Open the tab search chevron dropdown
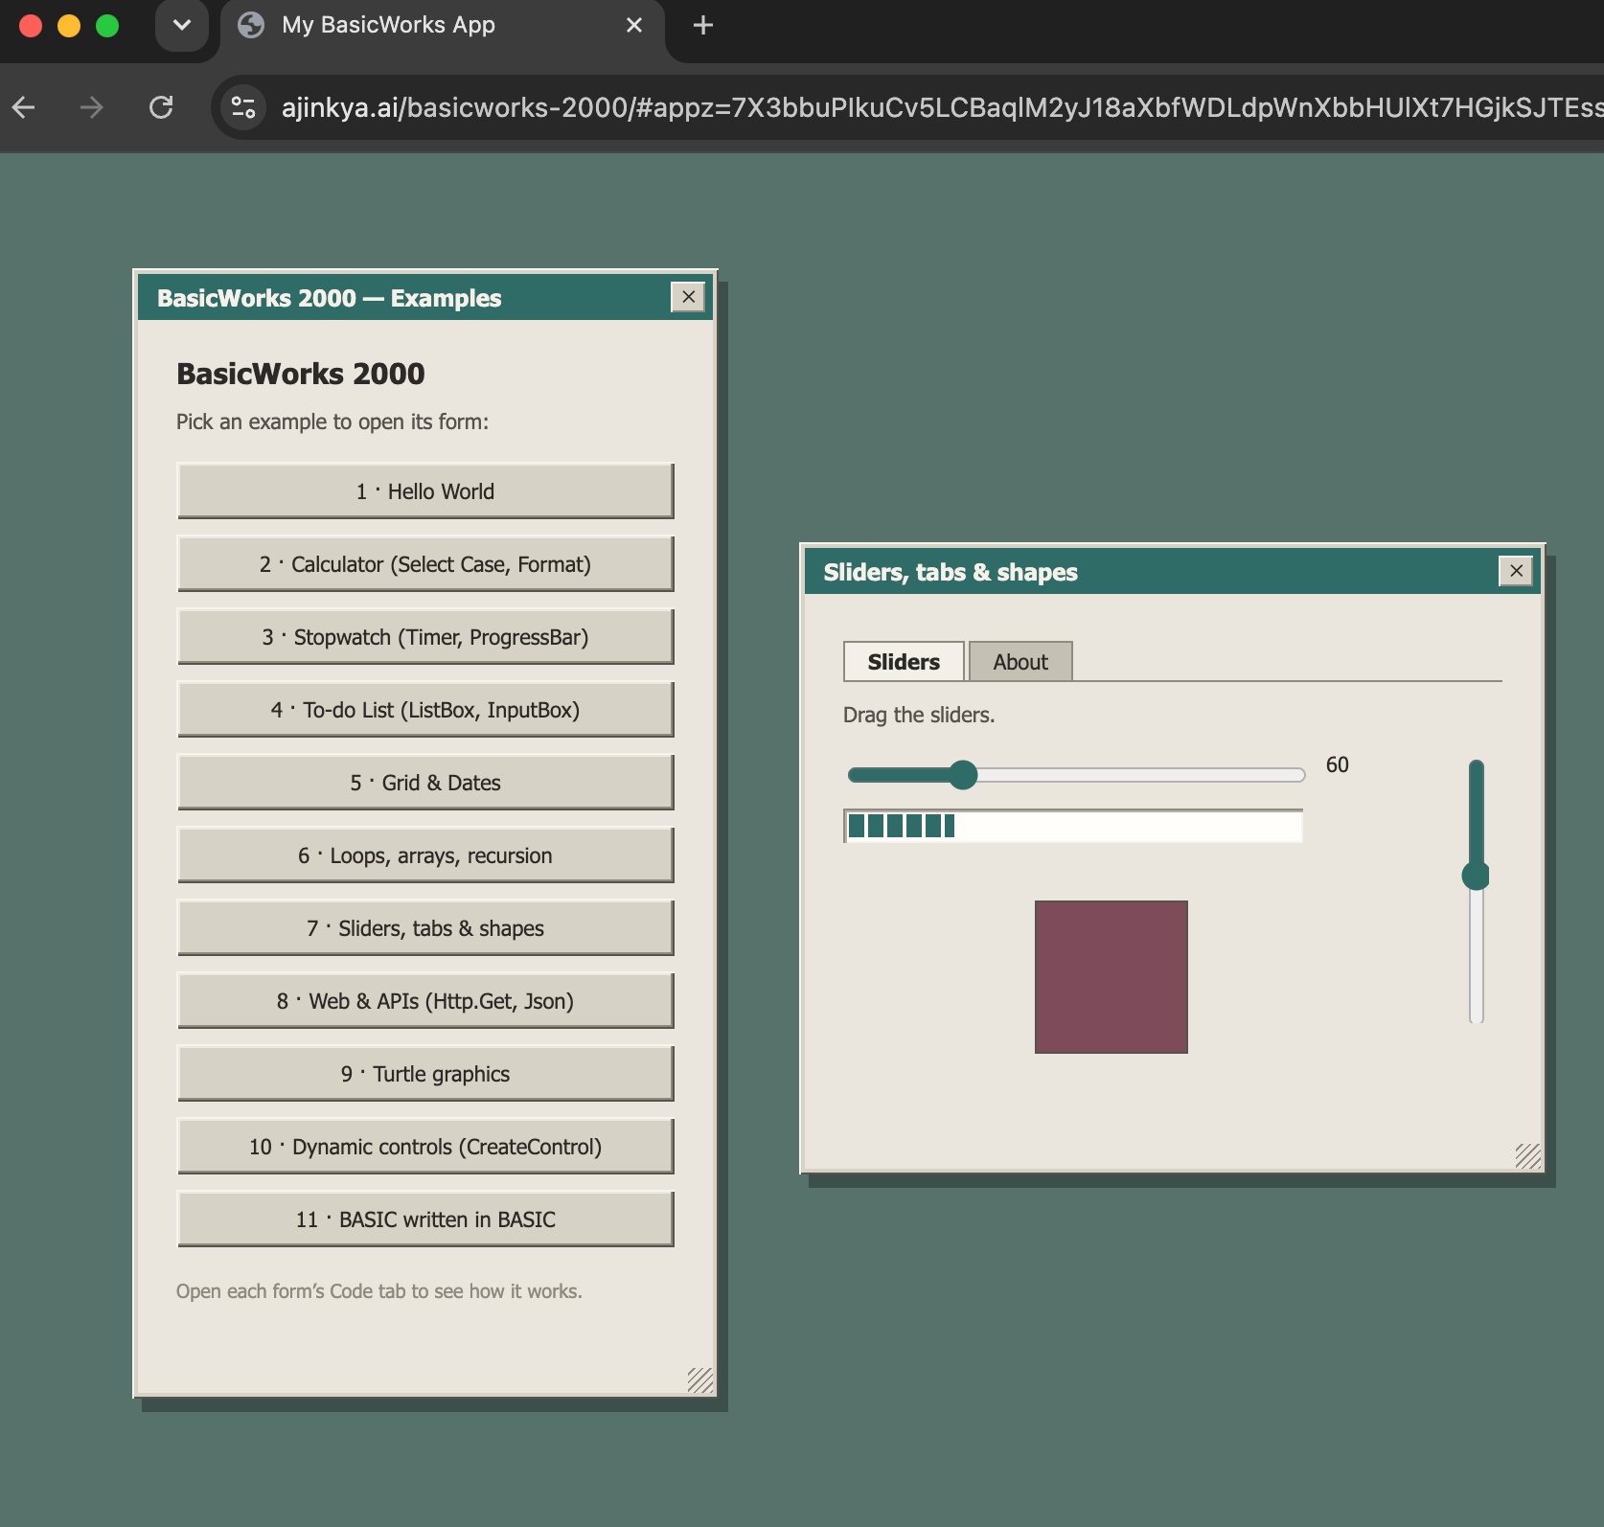 (182, 26)
